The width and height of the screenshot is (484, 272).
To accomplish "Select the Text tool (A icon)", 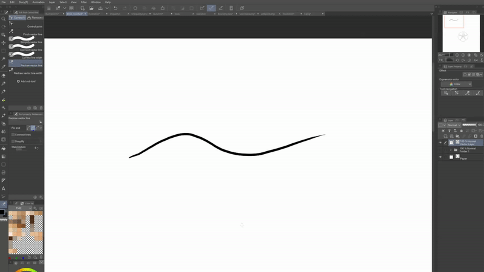I will [4, 189].
